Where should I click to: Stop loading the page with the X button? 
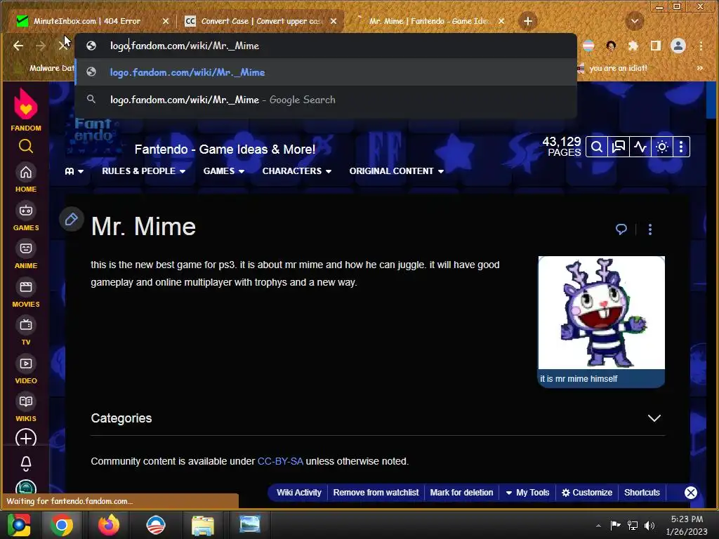pyautogui.click(x=62, y=46)
